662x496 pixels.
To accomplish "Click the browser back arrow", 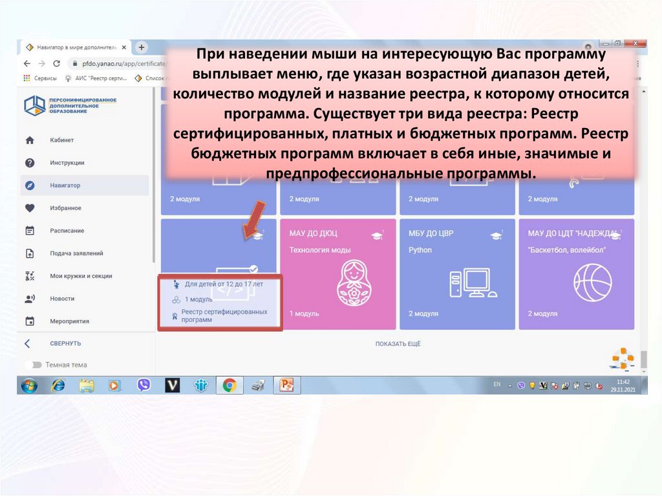I will pos(27,63).
